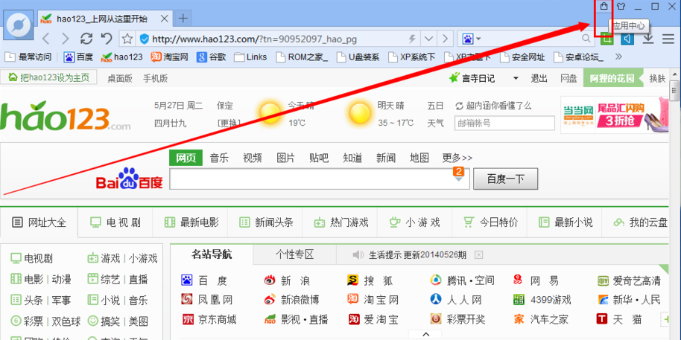The height and width of the screenshot is (340, 681).
Task: Reload the page with refresh icon
Action: click(86, 39)
